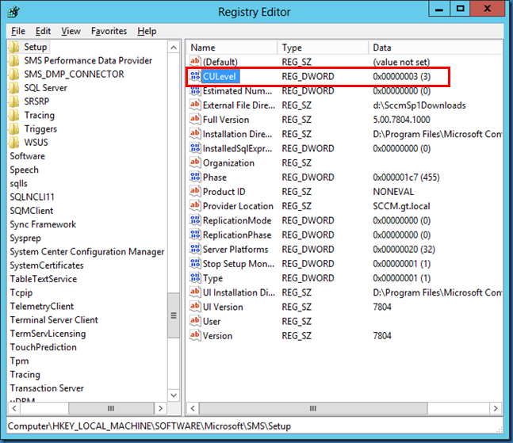Sort values by the Name column header
This screenshot has width=513, height=443.
(232, 48)
